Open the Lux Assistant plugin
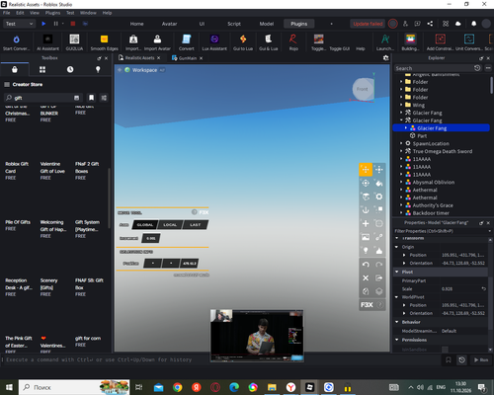 pos(214,42)
